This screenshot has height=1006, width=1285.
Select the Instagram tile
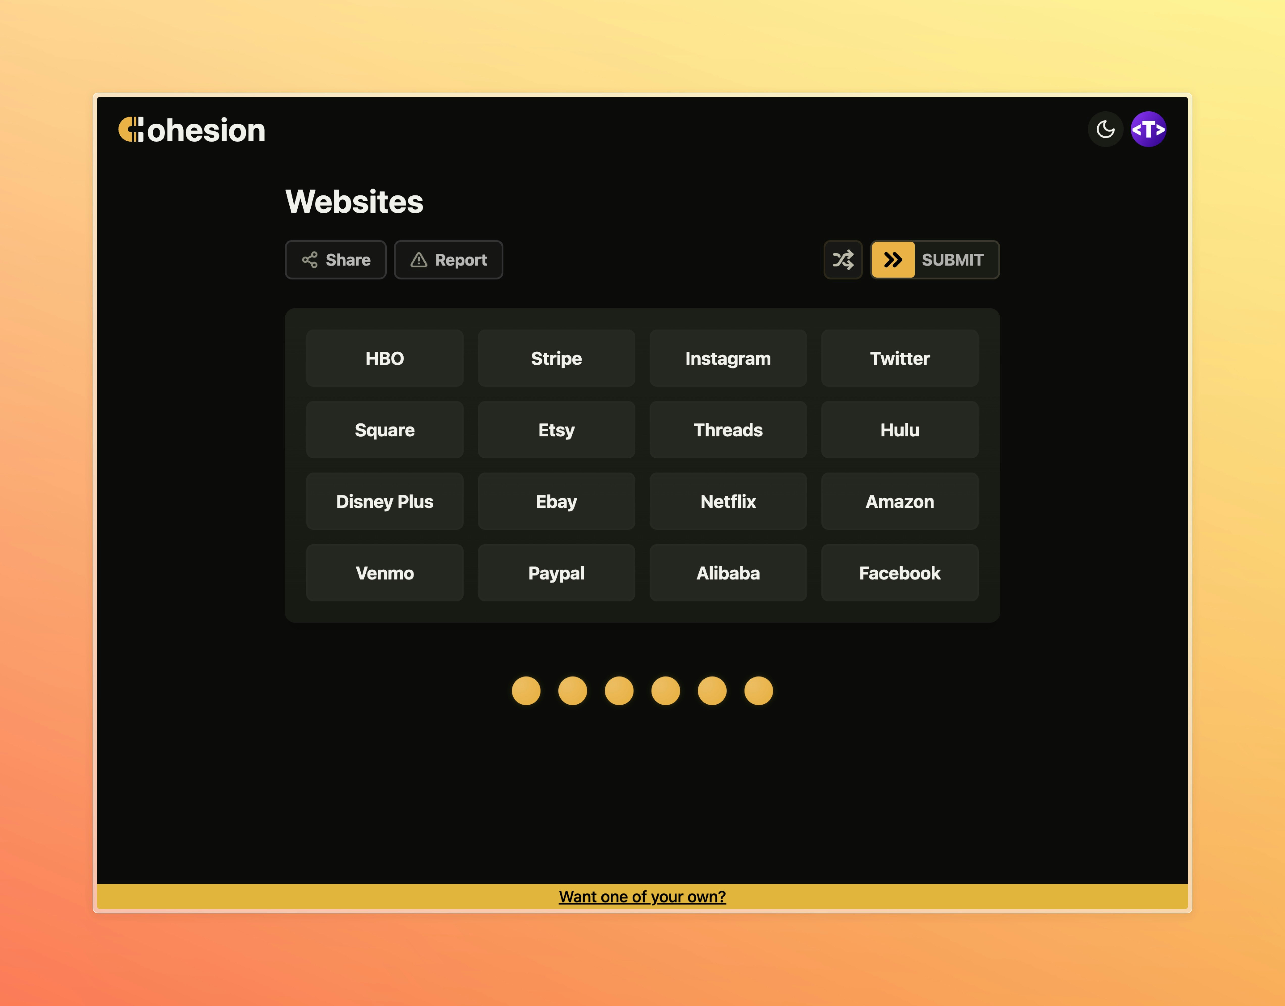[728, 358]
